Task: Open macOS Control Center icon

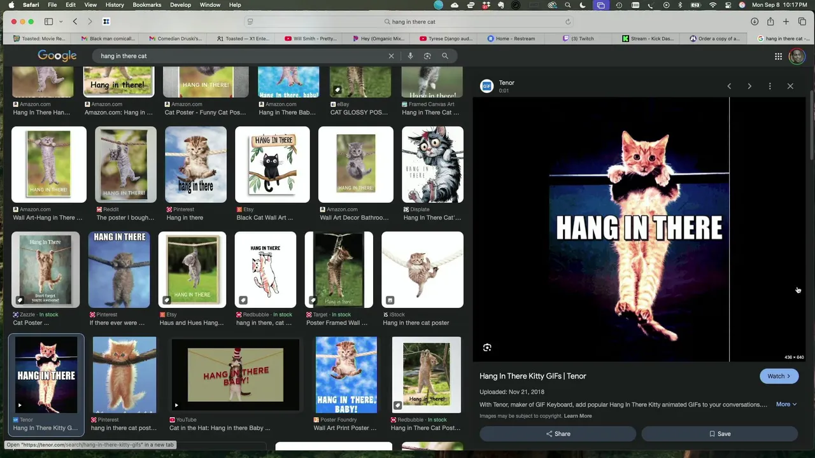Action: coord(728,5)
